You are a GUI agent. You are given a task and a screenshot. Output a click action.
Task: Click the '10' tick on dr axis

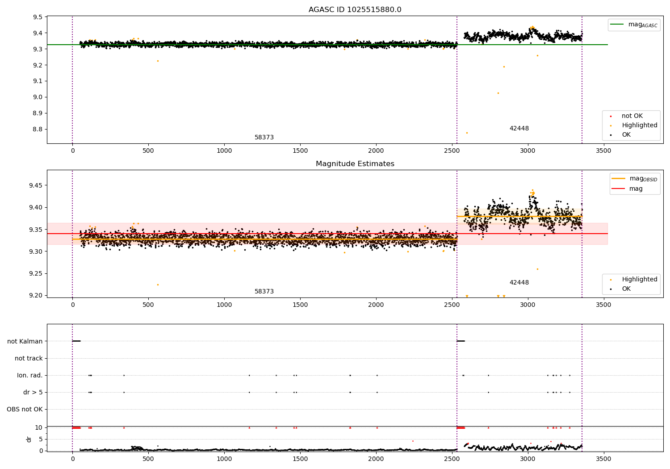[x=39, y=427]
